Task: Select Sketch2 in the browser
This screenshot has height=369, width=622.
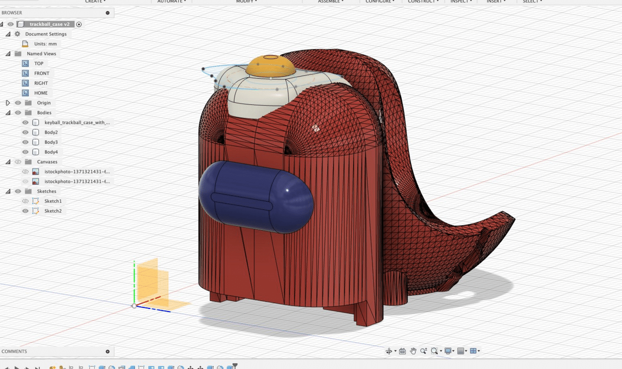Action: click(x=53, y=211)
